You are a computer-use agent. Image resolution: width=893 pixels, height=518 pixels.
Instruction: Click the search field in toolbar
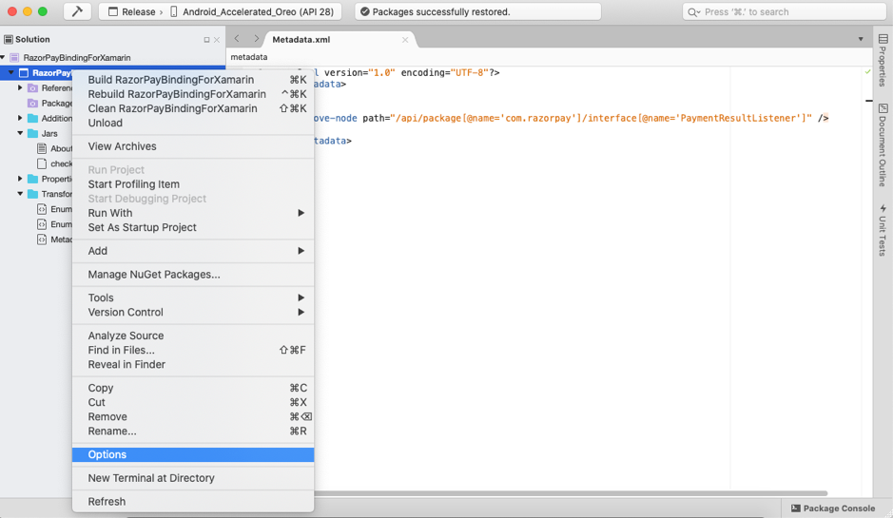(x=784, y=12)
